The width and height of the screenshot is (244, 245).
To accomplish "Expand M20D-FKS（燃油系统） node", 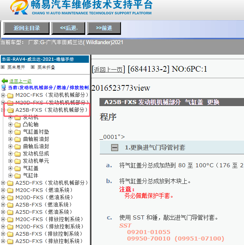I will click(3, 198).
